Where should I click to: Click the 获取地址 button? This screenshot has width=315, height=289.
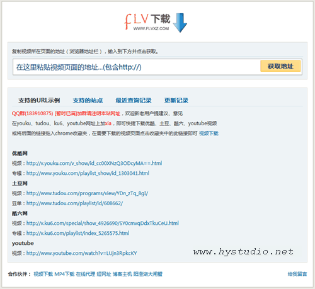[280, 66]
